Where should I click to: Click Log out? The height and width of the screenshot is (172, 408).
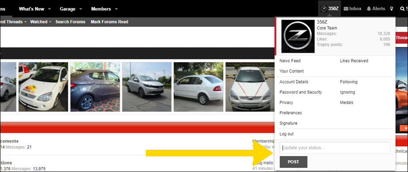(x=286, y=134)
